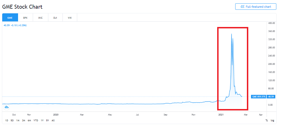Viewport: 283px width, 126px height.
Task: Click the chart icon in Full-featured chart button
Action: [x=242, y=7]
